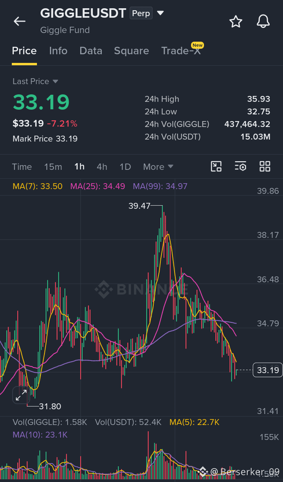Go back using the arrow icon
Viewport: 283px width, 482px height.
click(19, 21)
